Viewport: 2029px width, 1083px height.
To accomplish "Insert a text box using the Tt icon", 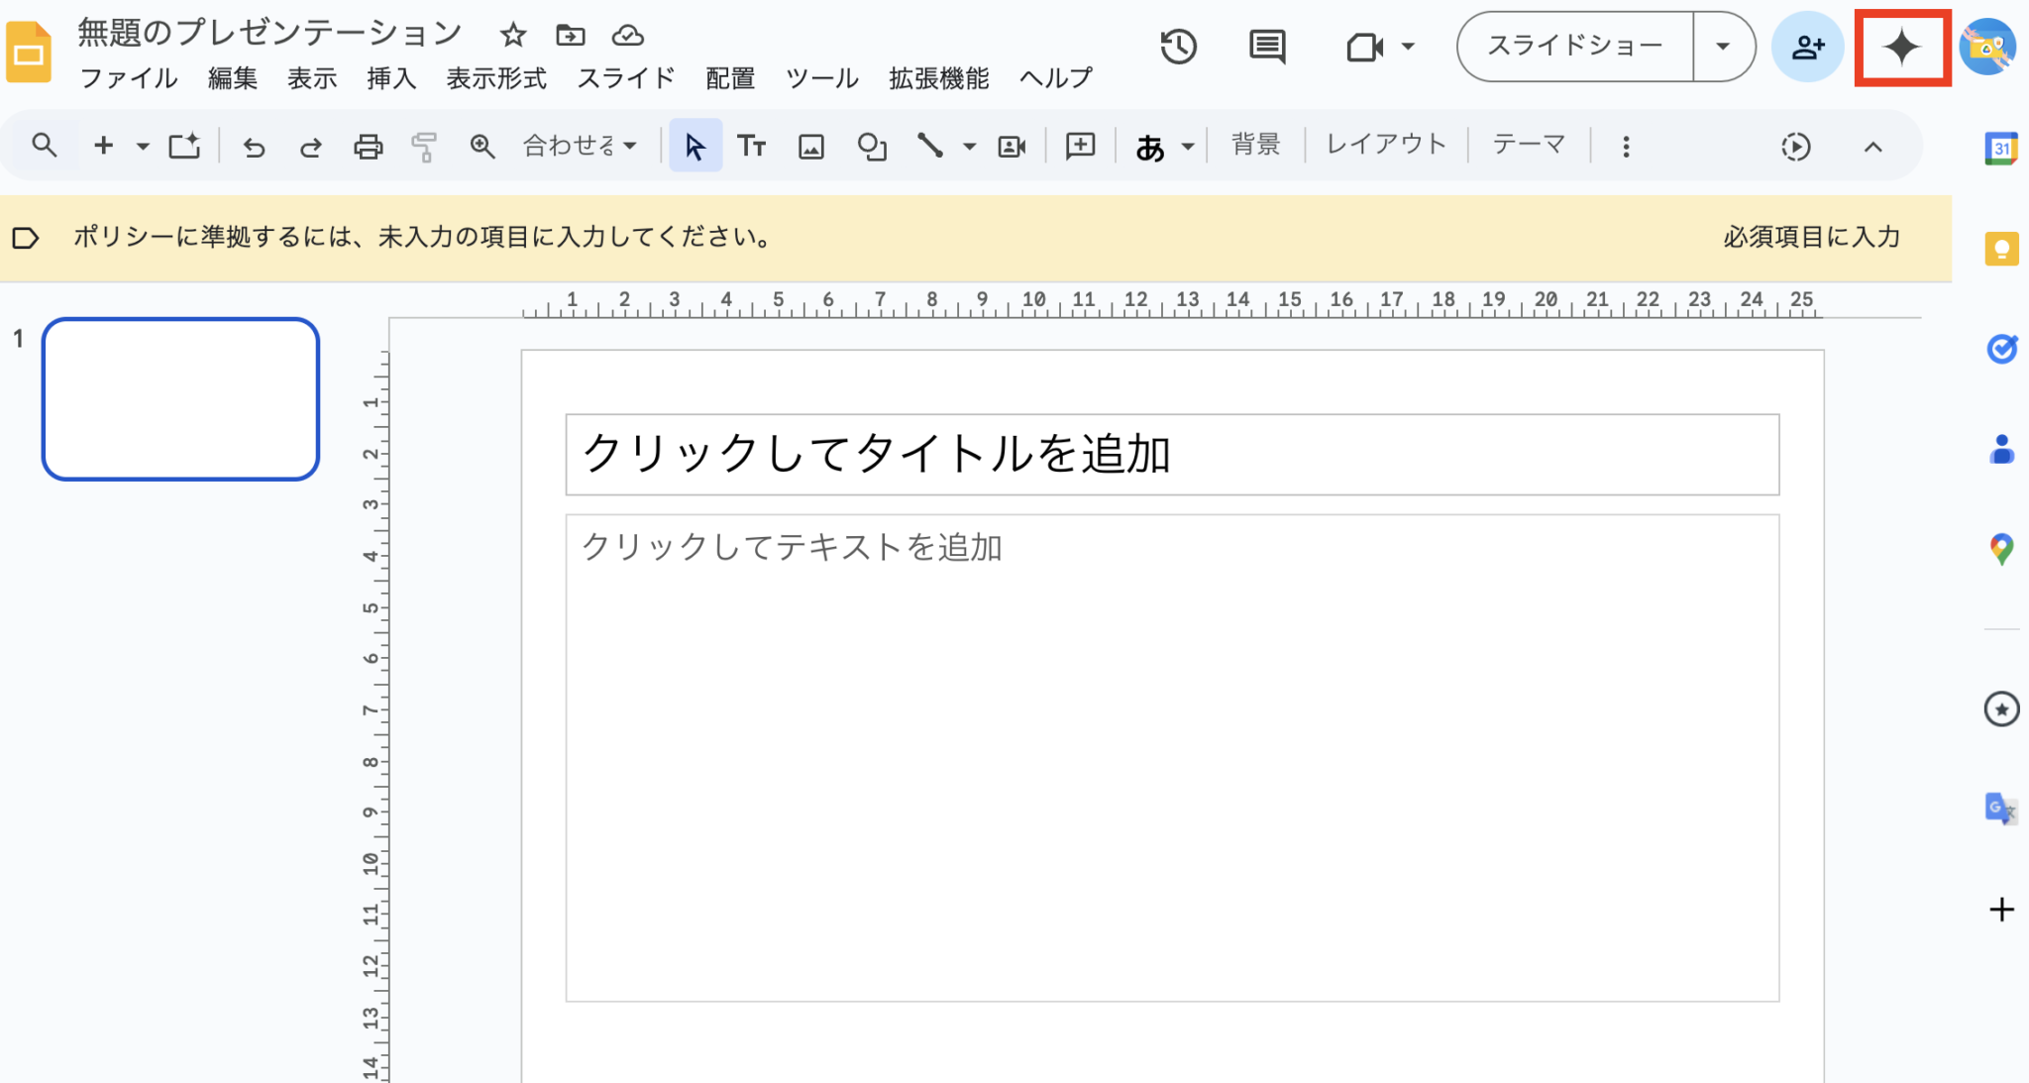I will (752, 146).
